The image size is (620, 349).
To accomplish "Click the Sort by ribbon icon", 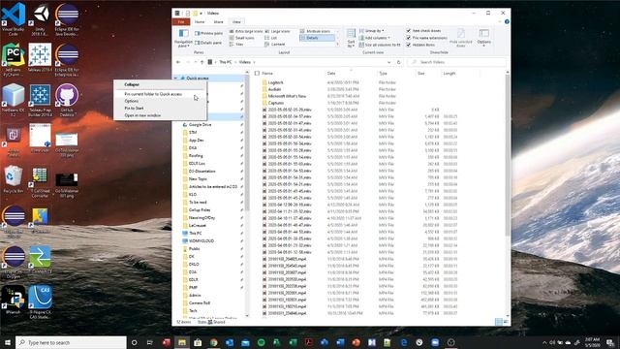I will pyautogui.click(x=351, y=38).
